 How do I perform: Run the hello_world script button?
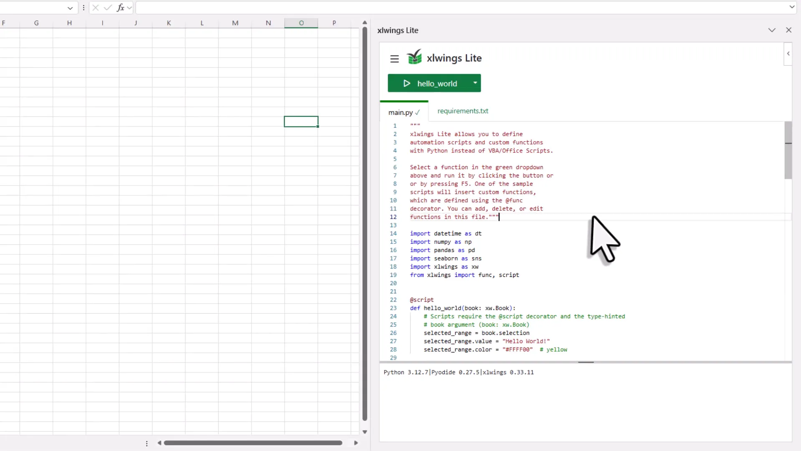(x=434, y=83)
